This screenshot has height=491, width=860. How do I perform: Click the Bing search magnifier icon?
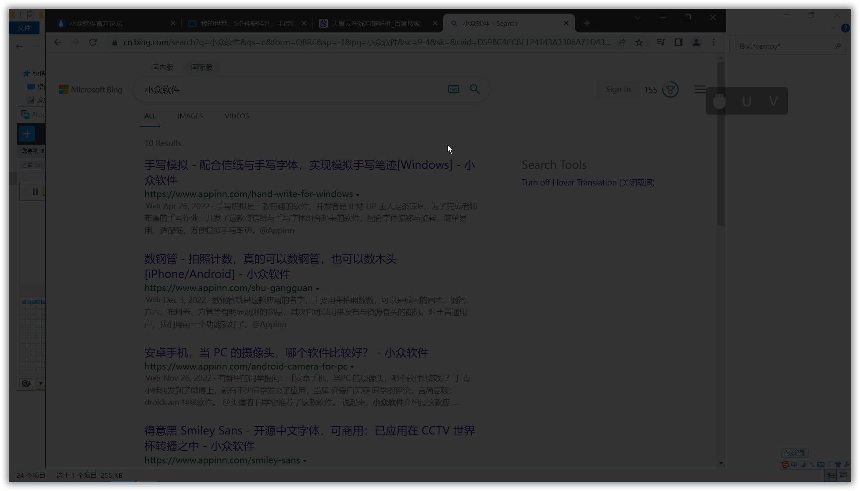tap(474, 89)
